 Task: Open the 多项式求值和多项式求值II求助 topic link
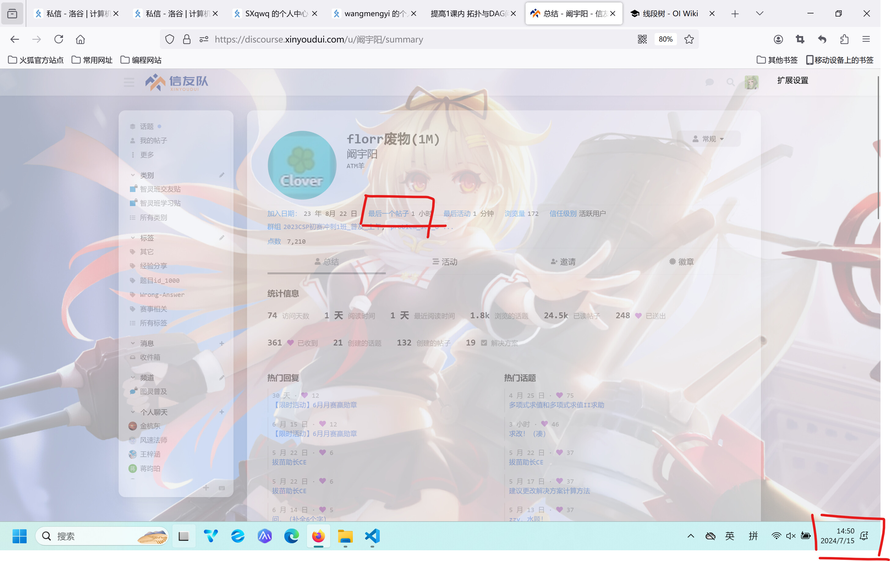click(556, 405)
